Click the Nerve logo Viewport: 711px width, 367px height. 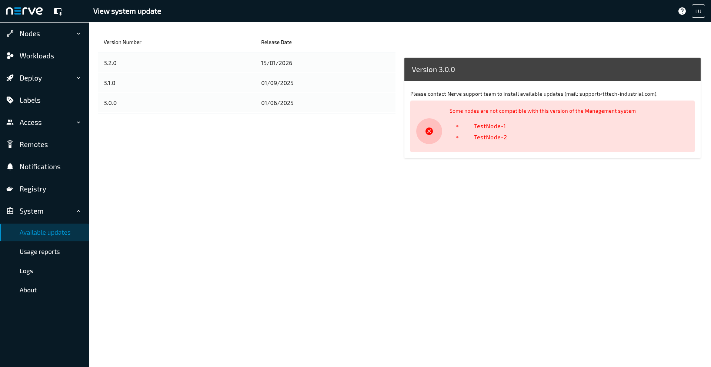pos(24,11)
